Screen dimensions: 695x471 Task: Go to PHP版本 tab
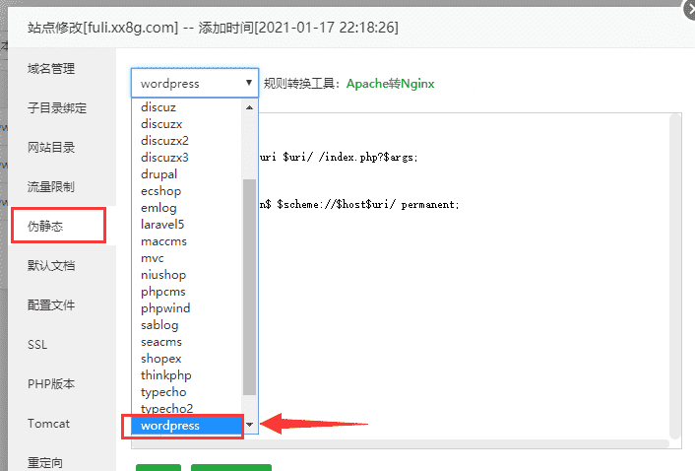(x=50, y=384)
